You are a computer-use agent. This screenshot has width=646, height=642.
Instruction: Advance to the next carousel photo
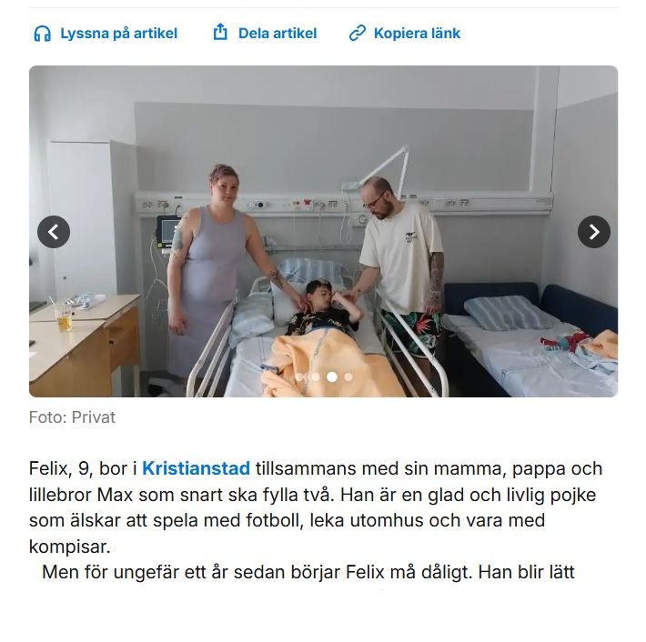(593, 232)
